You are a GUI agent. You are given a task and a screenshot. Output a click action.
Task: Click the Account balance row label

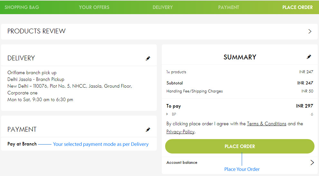pos(182,163)
